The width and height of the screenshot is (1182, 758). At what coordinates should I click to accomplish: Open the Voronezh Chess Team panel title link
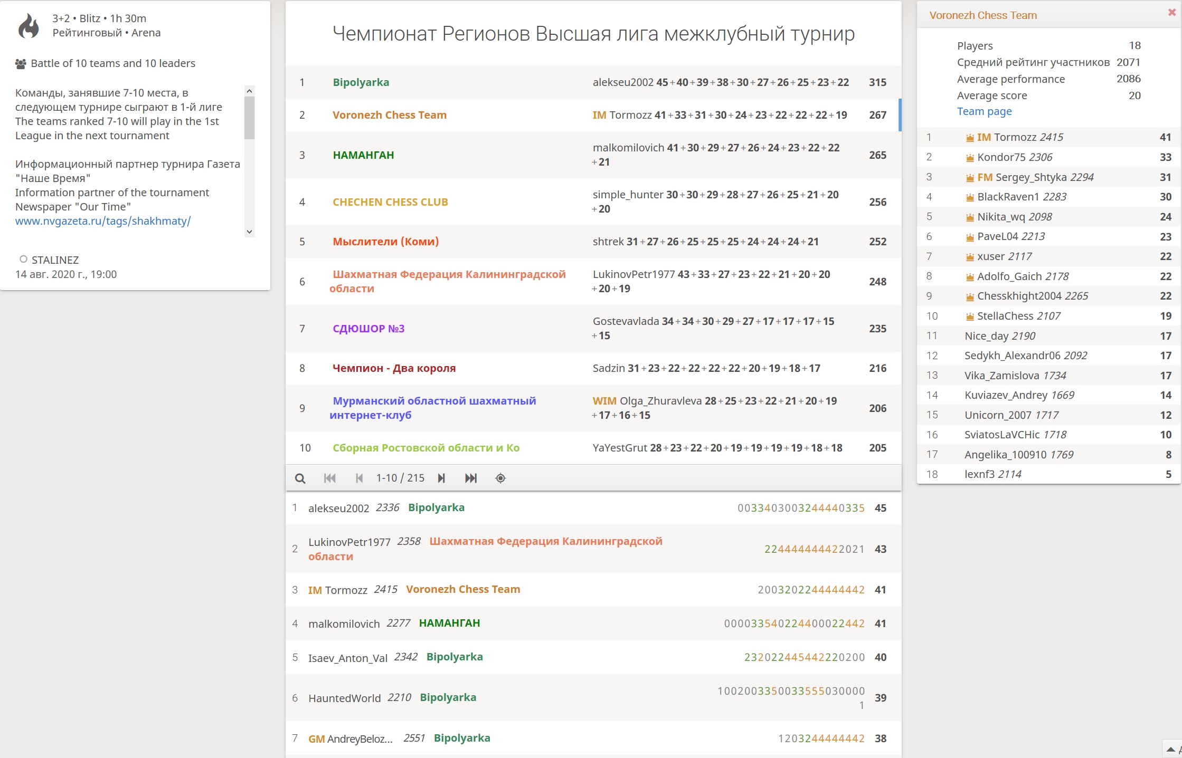coord(983,15)
